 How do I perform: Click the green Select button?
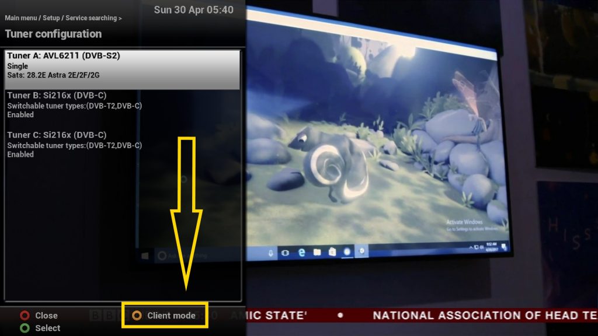pyautogui.click(x=40, y=328)
